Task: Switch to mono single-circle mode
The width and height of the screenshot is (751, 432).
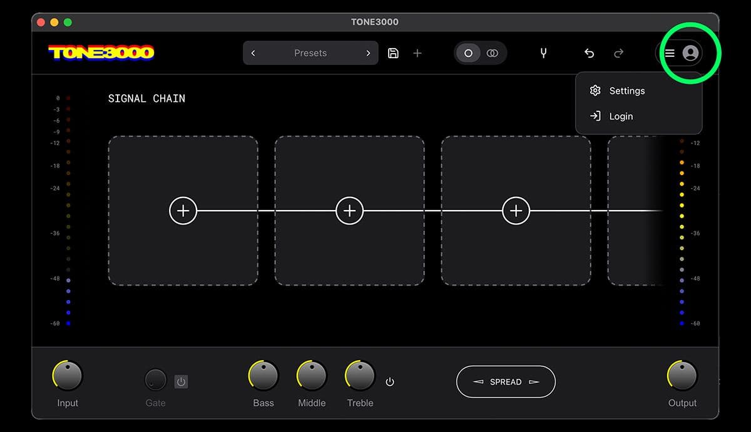Action: 468,53
